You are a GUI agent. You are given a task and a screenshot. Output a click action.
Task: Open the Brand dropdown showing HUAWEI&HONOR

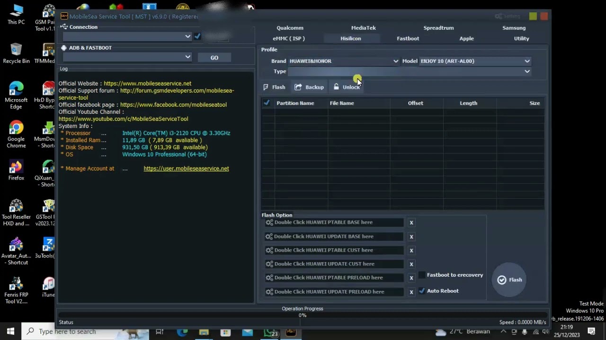[344, 61]
